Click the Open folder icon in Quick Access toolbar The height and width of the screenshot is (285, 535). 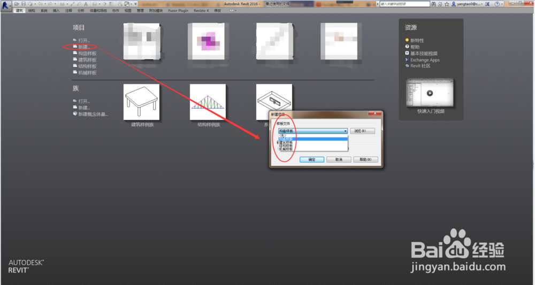point(17,4)
